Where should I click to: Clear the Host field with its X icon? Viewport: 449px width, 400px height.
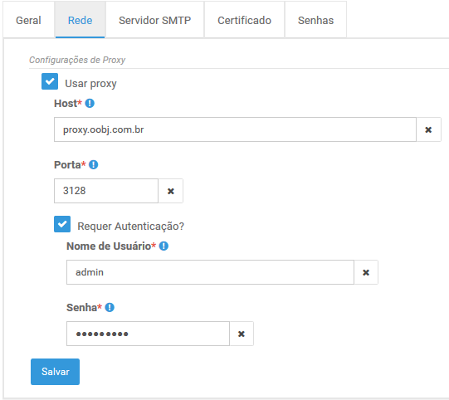(428, 129)
